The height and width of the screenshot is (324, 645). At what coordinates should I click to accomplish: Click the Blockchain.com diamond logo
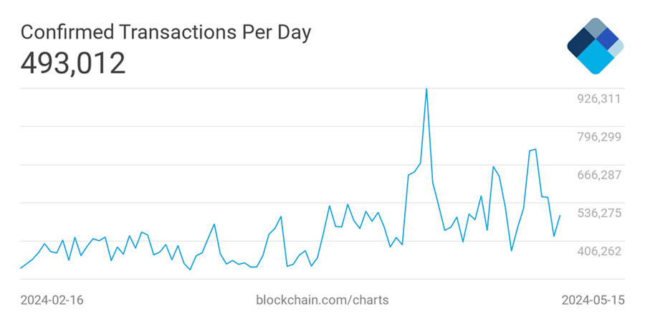[595, 46]
